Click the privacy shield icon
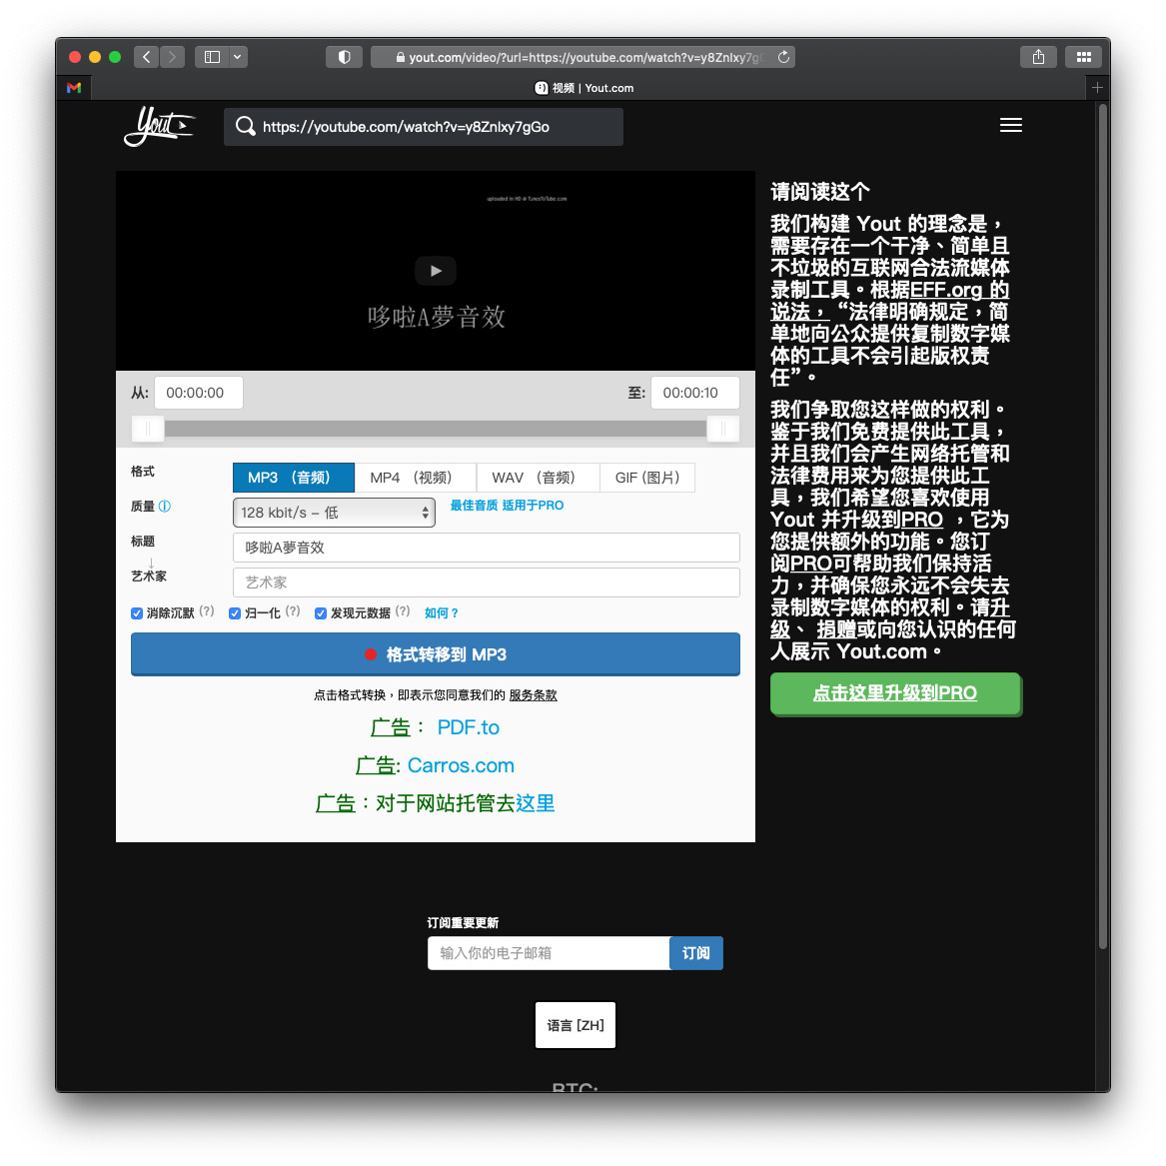Image resolution: width=1166 pixels, height=1166 pixels. [344, 57]
